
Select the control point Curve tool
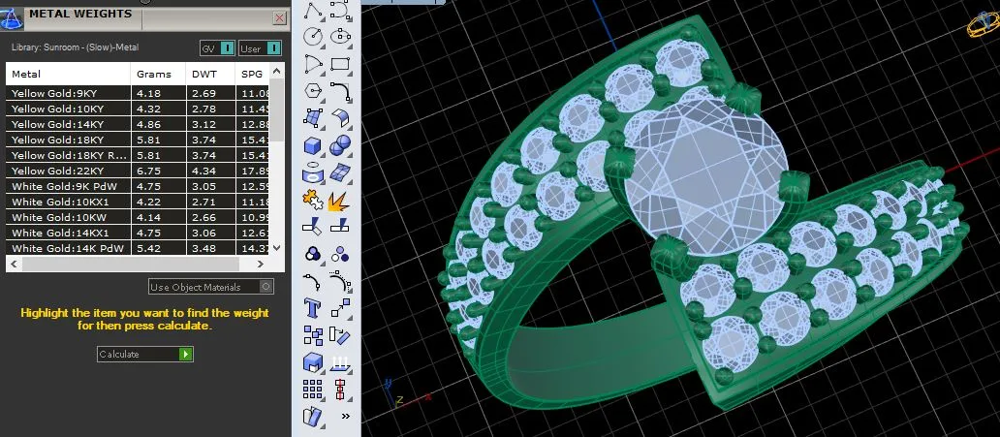click(340, 11)
